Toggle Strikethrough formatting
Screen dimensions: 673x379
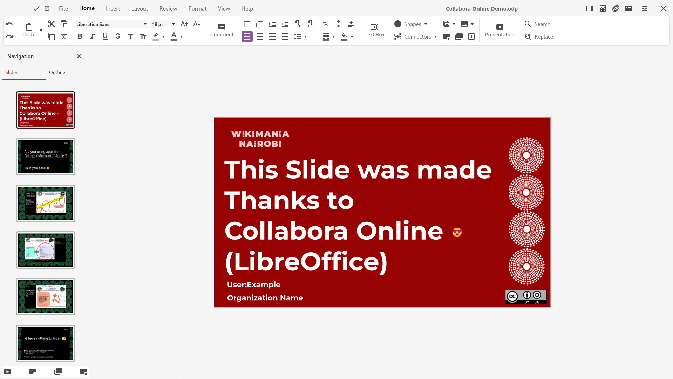click(x=118, y=36)
